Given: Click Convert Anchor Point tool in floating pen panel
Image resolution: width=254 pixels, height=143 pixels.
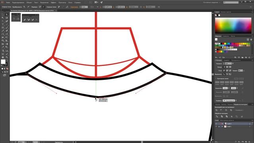Looking at the screenshot, I should click(37, 20).
